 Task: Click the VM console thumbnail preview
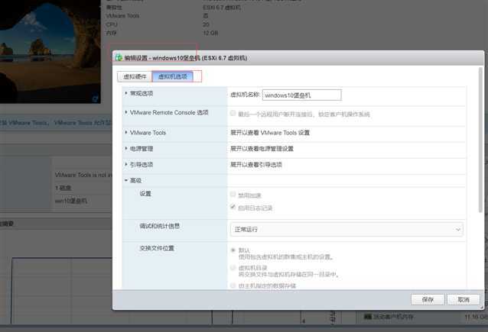(x=50, y=52)
